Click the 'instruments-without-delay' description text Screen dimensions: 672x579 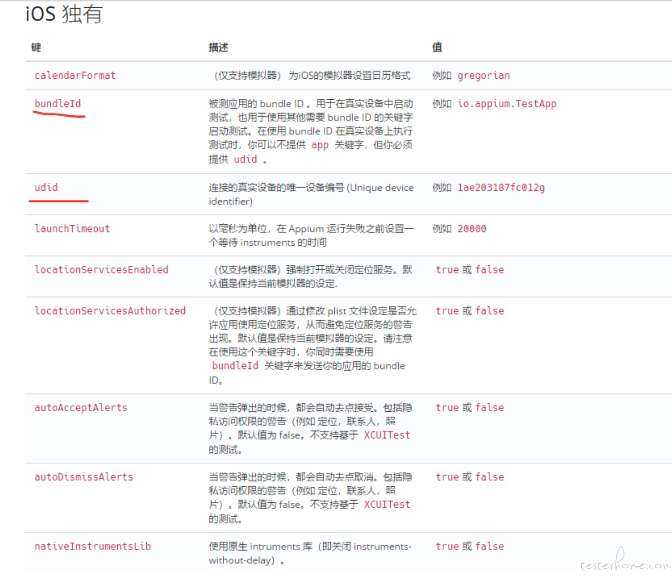[x=310, y=553]
